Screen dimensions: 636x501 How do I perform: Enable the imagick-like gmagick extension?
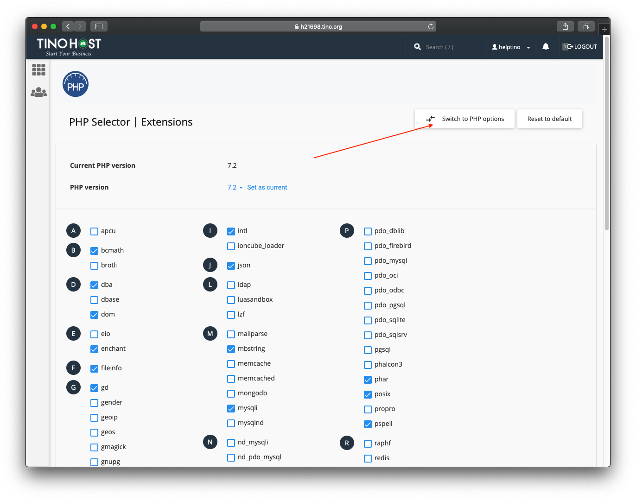[94, 447]
